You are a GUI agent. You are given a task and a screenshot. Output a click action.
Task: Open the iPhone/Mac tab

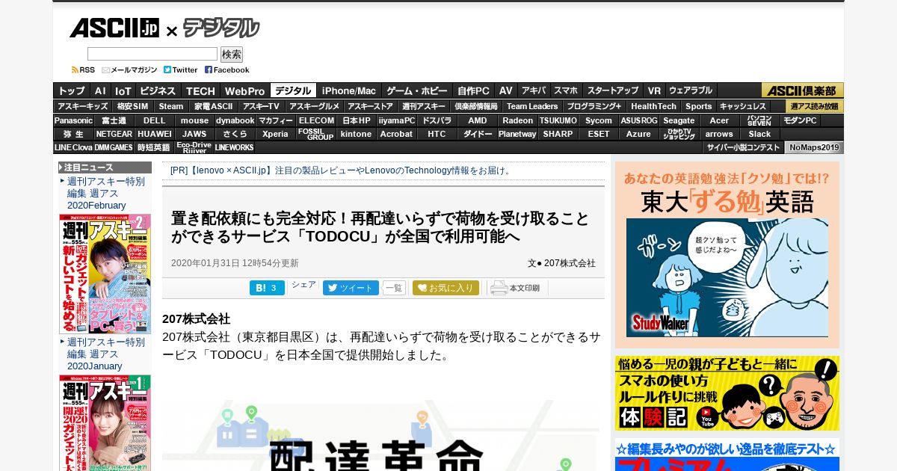point(349,90)
